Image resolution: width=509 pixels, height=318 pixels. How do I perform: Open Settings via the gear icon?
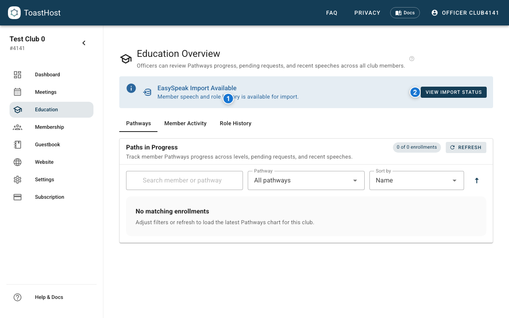tap(17, 179)
